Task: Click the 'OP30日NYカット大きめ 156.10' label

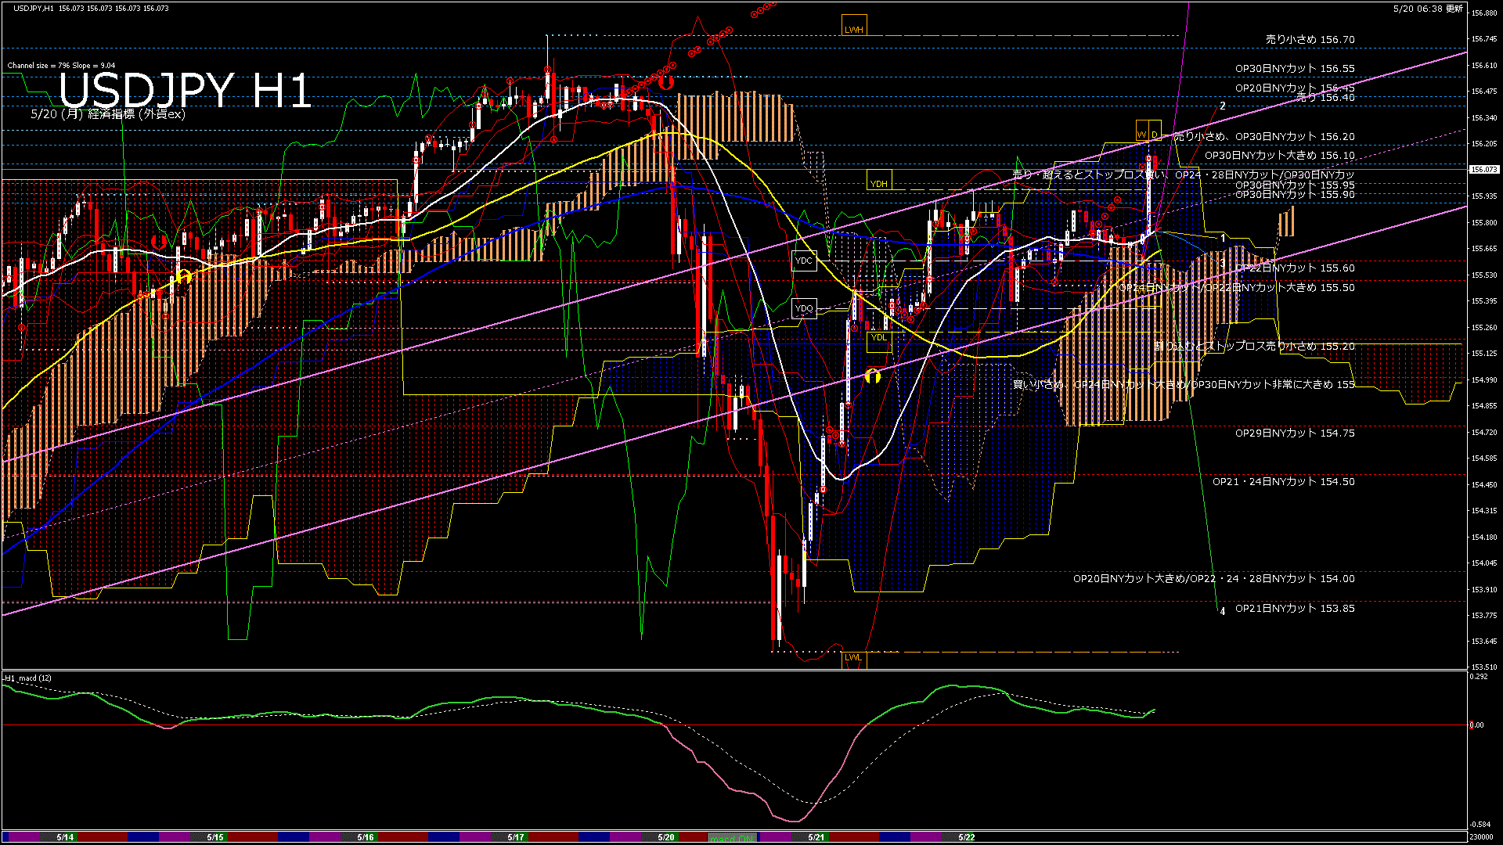Action: (1280, 156)
